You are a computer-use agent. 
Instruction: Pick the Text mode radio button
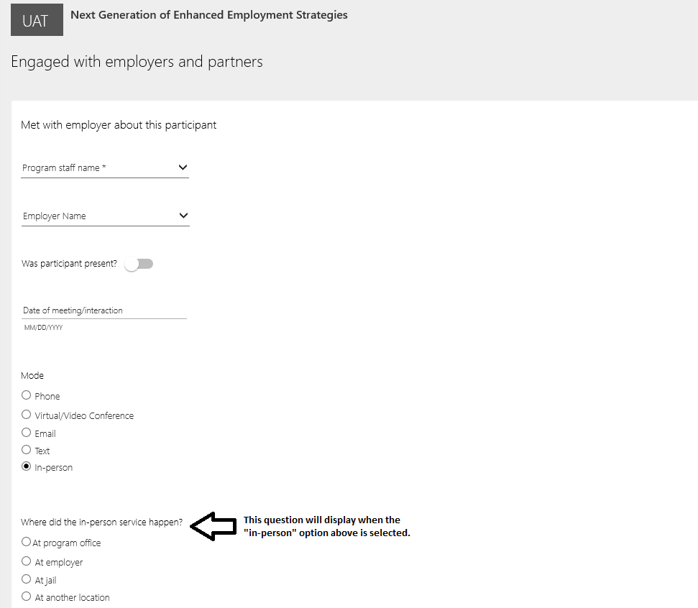point(27,451)
